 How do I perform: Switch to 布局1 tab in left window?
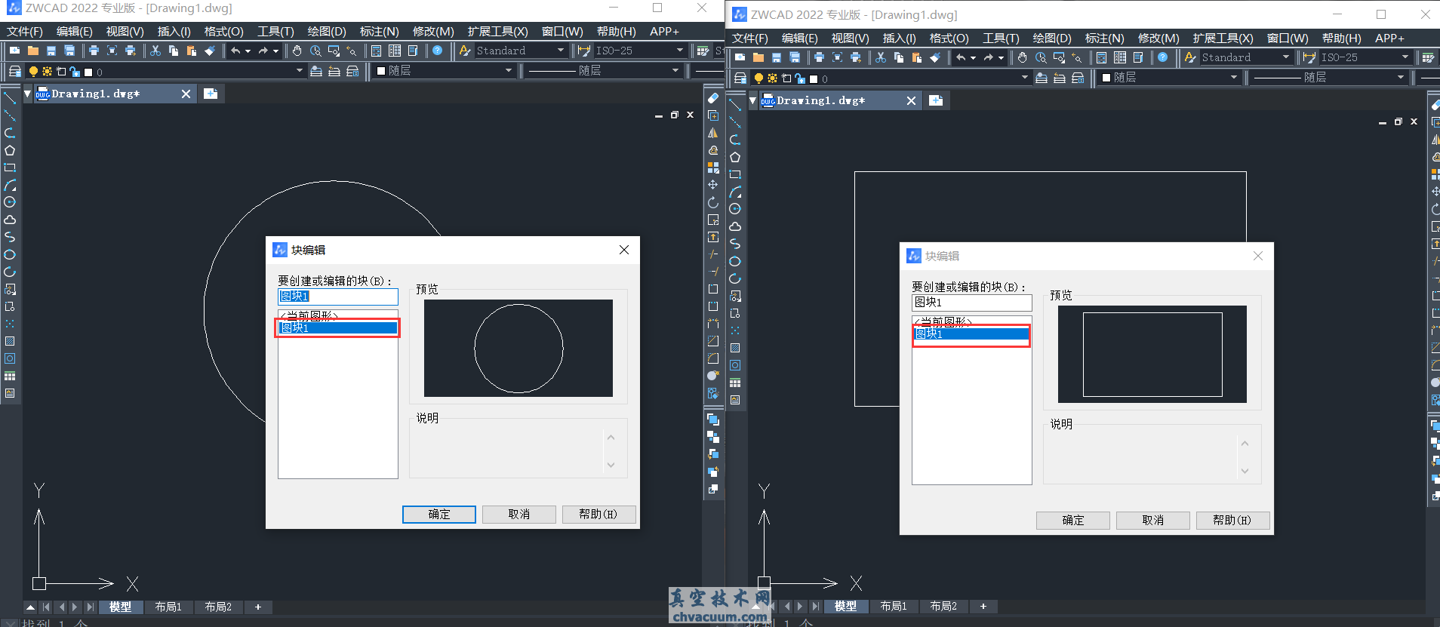168,607
